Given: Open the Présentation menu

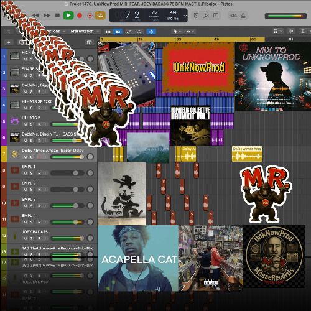Looking at the screenshot, I should pos(85,31).
